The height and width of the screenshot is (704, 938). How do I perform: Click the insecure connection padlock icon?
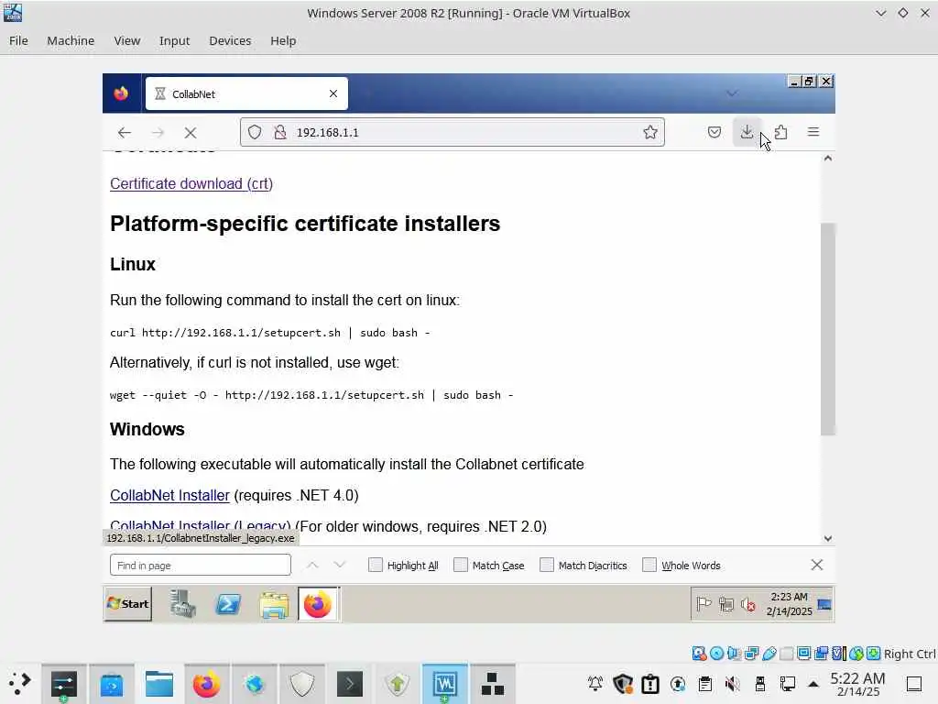[280, 132]
